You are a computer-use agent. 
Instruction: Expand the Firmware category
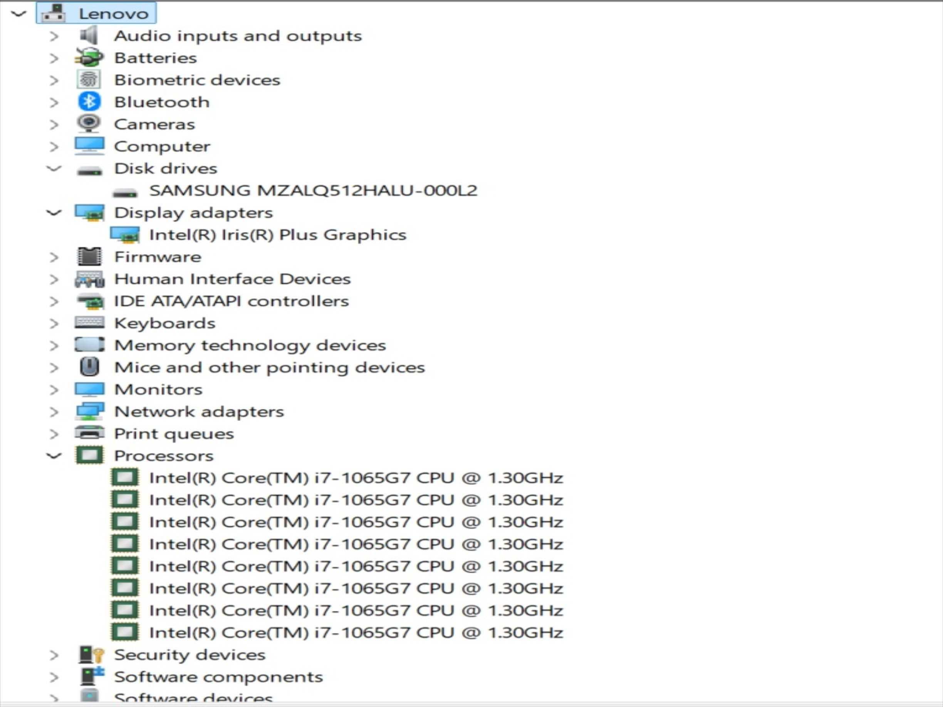[x=54, y=257]
